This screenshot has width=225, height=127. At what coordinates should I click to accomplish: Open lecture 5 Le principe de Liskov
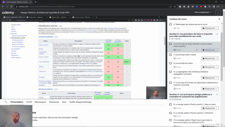pyautogui.click(x=183, y=63)
